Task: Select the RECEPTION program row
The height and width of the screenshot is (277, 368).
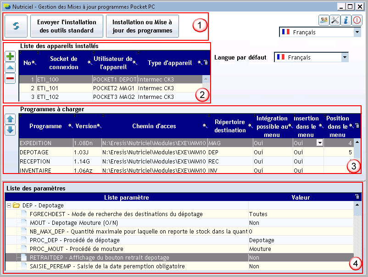Action: [x=186, y=161]
